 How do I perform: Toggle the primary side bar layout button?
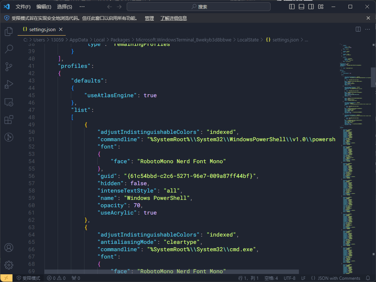point(292,7)
